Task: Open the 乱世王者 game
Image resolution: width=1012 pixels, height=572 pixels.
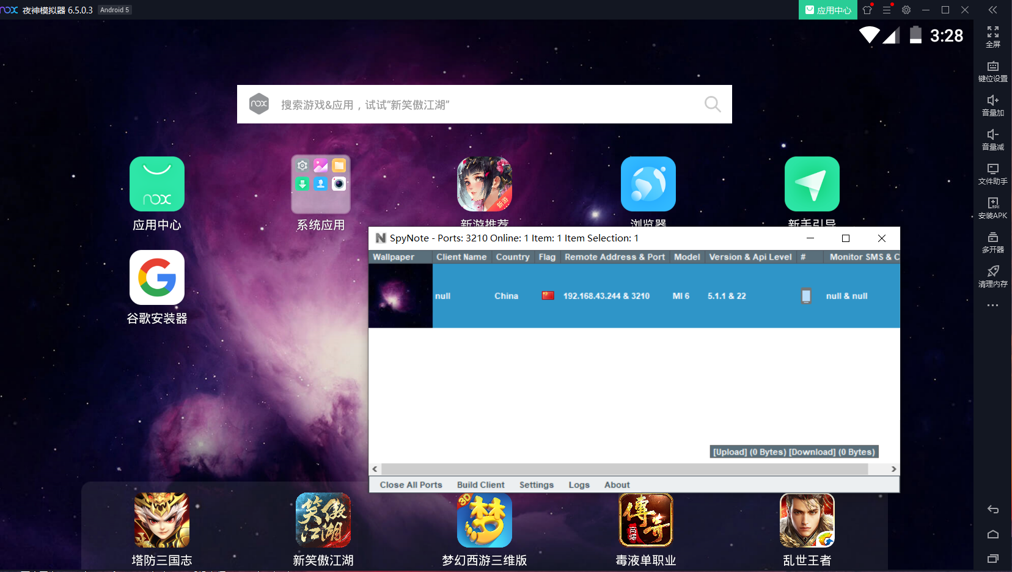Action: [x=807, y=520]
